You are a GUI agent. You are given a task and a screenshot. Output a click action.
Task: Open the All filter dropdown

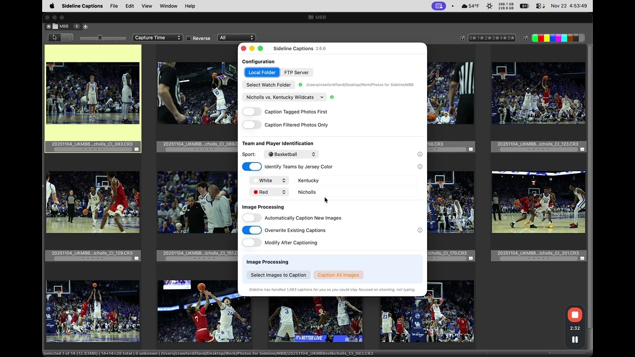236,38
